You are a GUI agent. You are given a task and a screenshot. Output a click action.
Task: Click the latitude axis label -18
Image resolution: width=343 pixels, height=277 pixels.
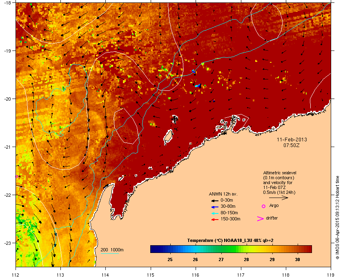(7, 3)
